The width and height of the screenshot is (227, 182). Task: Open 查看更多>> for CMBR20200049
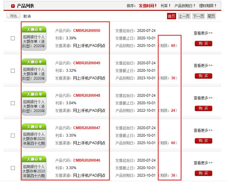coord(203,65)
